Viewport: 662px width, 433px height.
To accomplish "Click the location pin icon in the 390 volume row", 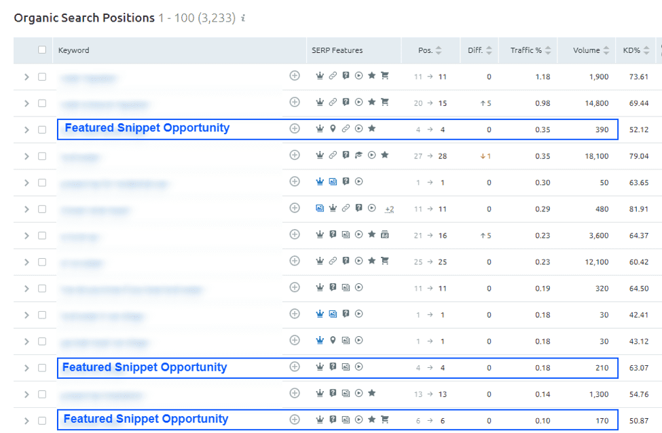I will tap(333, 129).
